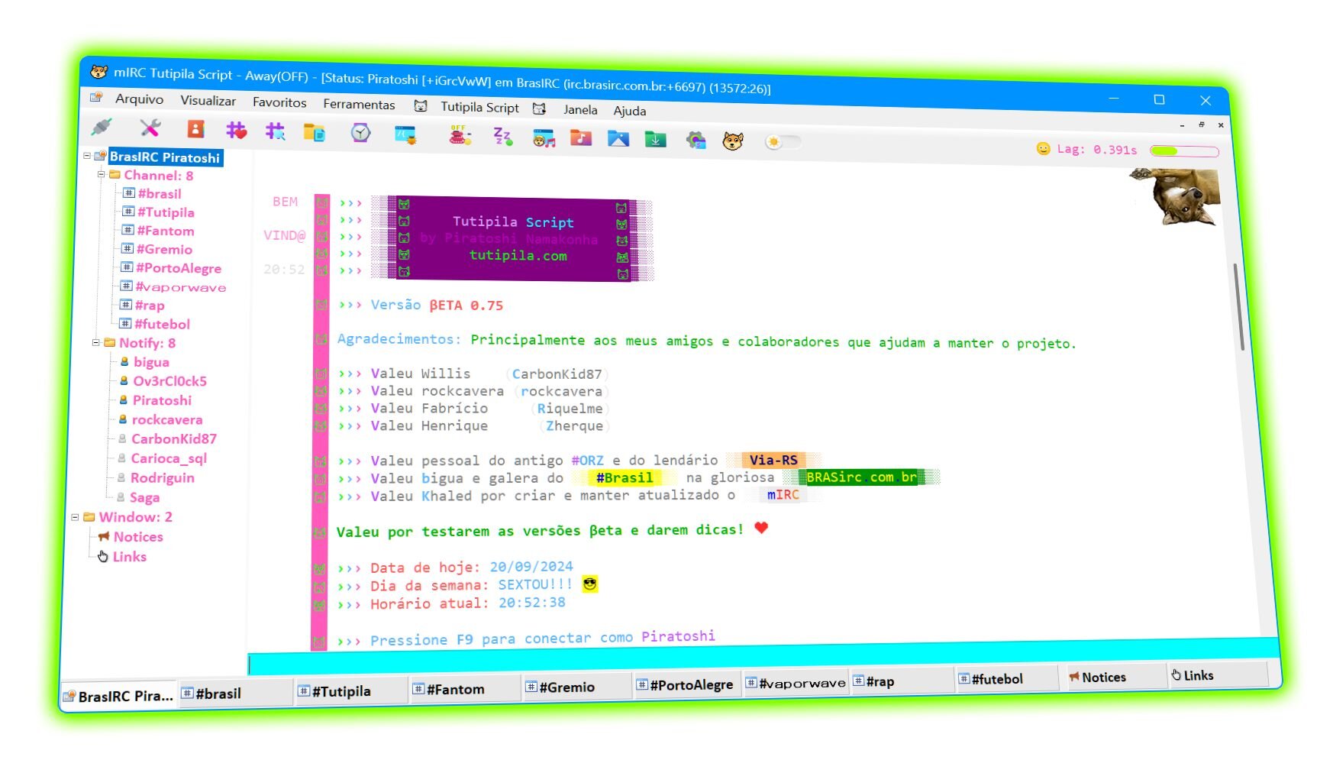Image resolution: width=1333 pixels, height=760 pixels.
Task: Toggle the day/night sun switch
Action: [783, 142]
